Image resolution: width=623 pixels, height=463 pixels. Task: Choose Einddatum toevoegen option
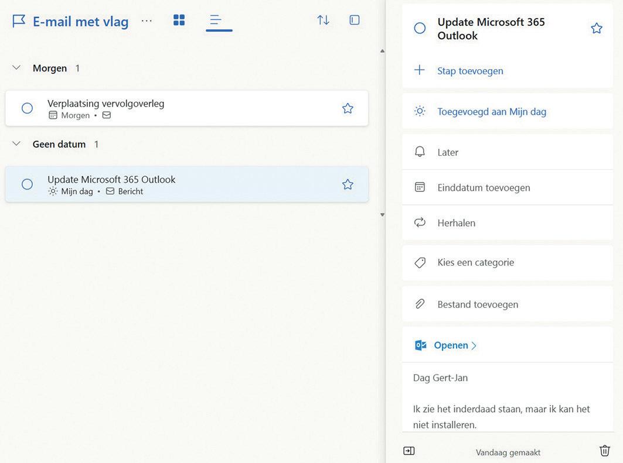point(484,187)
